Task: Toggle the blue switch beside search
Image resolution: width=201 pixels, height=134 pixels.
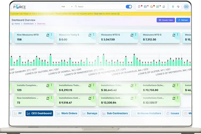Action: (129, 7)
